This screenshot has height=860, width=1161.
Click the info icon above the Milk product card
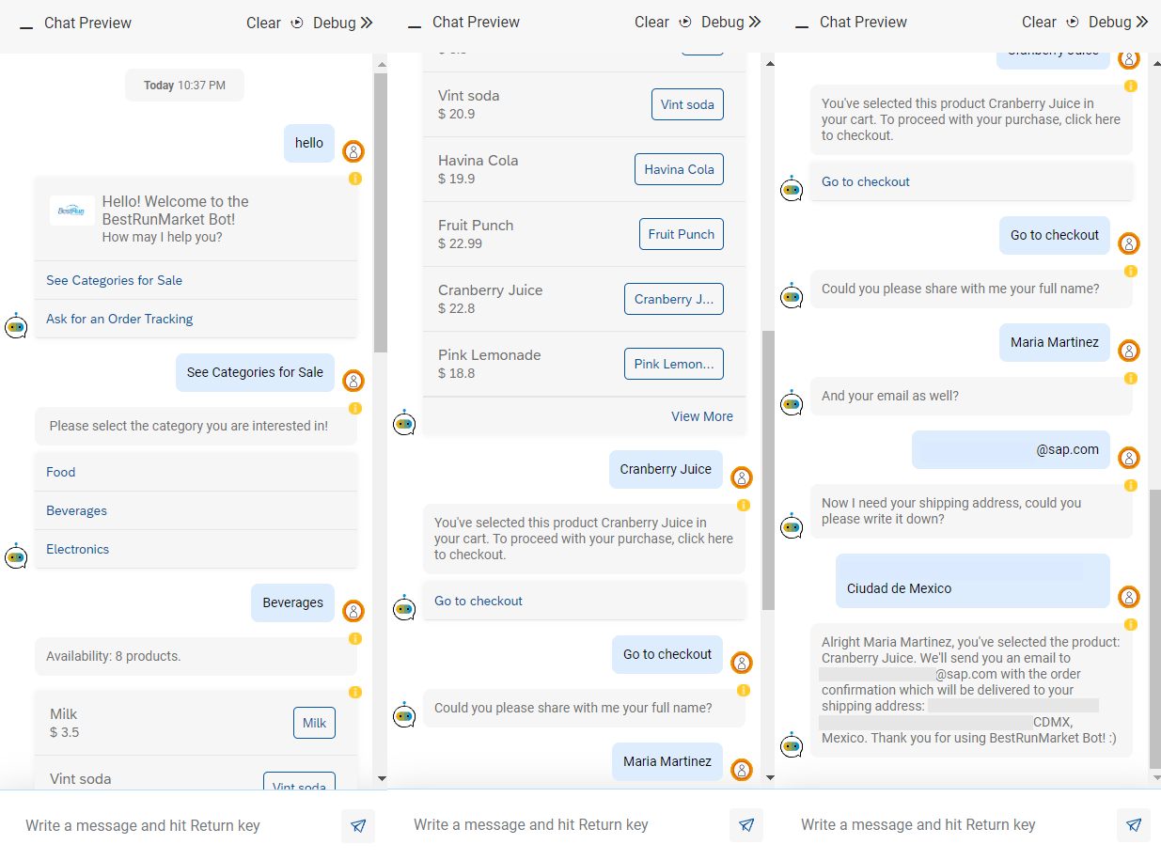coord(354,693)
